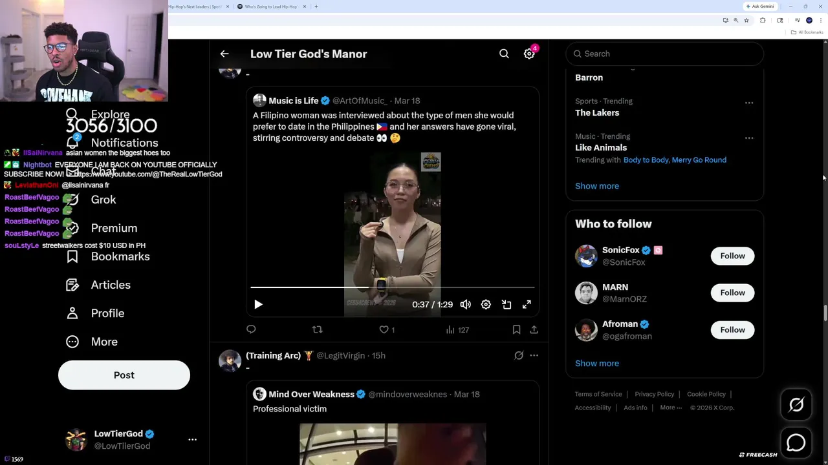
Task: Play the Filipino woman interview video
Action: click(258, 304)
